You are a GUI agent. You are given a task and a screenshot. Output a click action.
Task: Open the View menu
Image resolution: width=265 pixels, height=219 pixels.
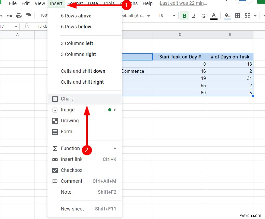tap(40, 3)
